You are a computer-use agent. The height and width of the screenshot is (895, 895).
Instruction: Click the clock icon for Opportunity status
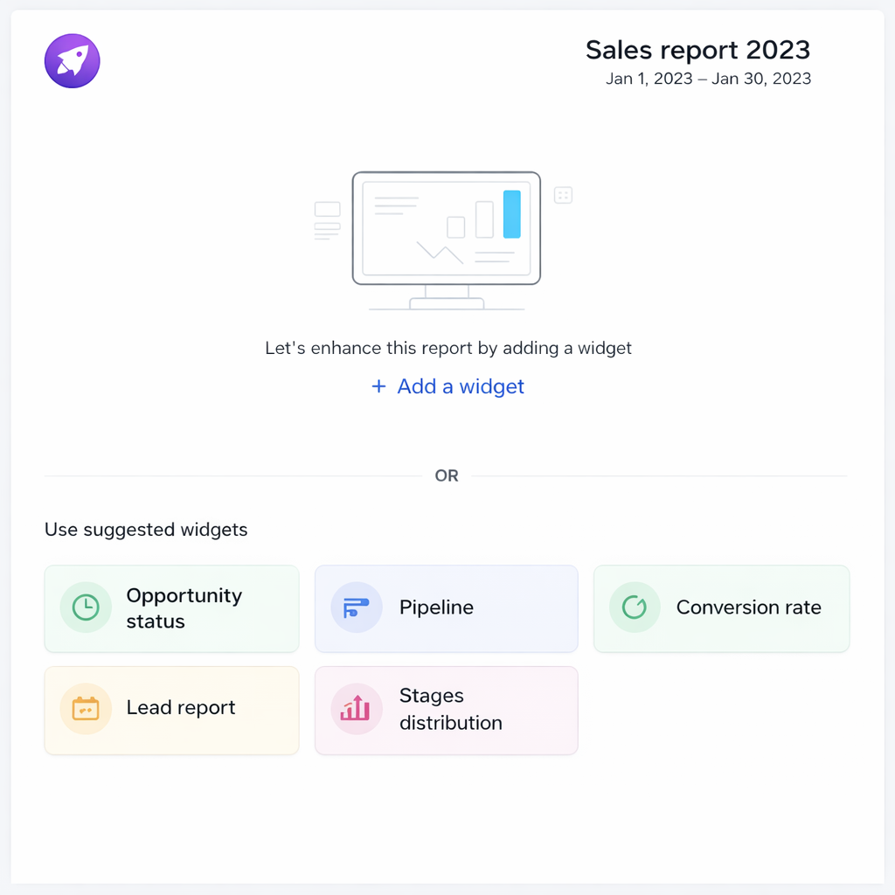86,607
